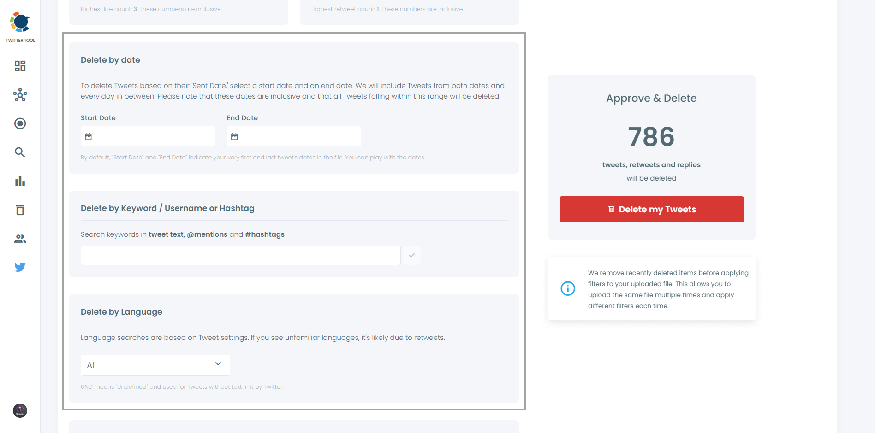Click the Twitter Tool logo
Screen dimensions: 875x433
[x=20, y=23]
